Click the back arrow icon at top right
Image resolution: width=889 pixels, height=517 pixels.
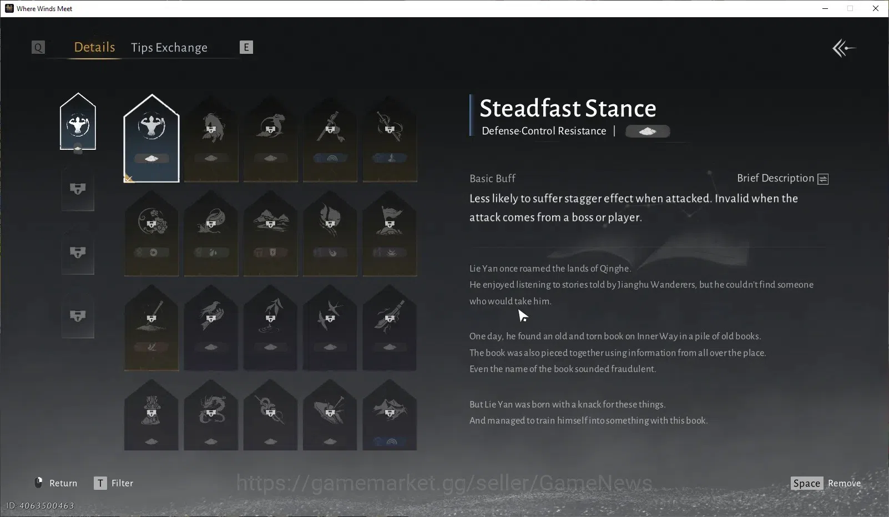(843, 48)
